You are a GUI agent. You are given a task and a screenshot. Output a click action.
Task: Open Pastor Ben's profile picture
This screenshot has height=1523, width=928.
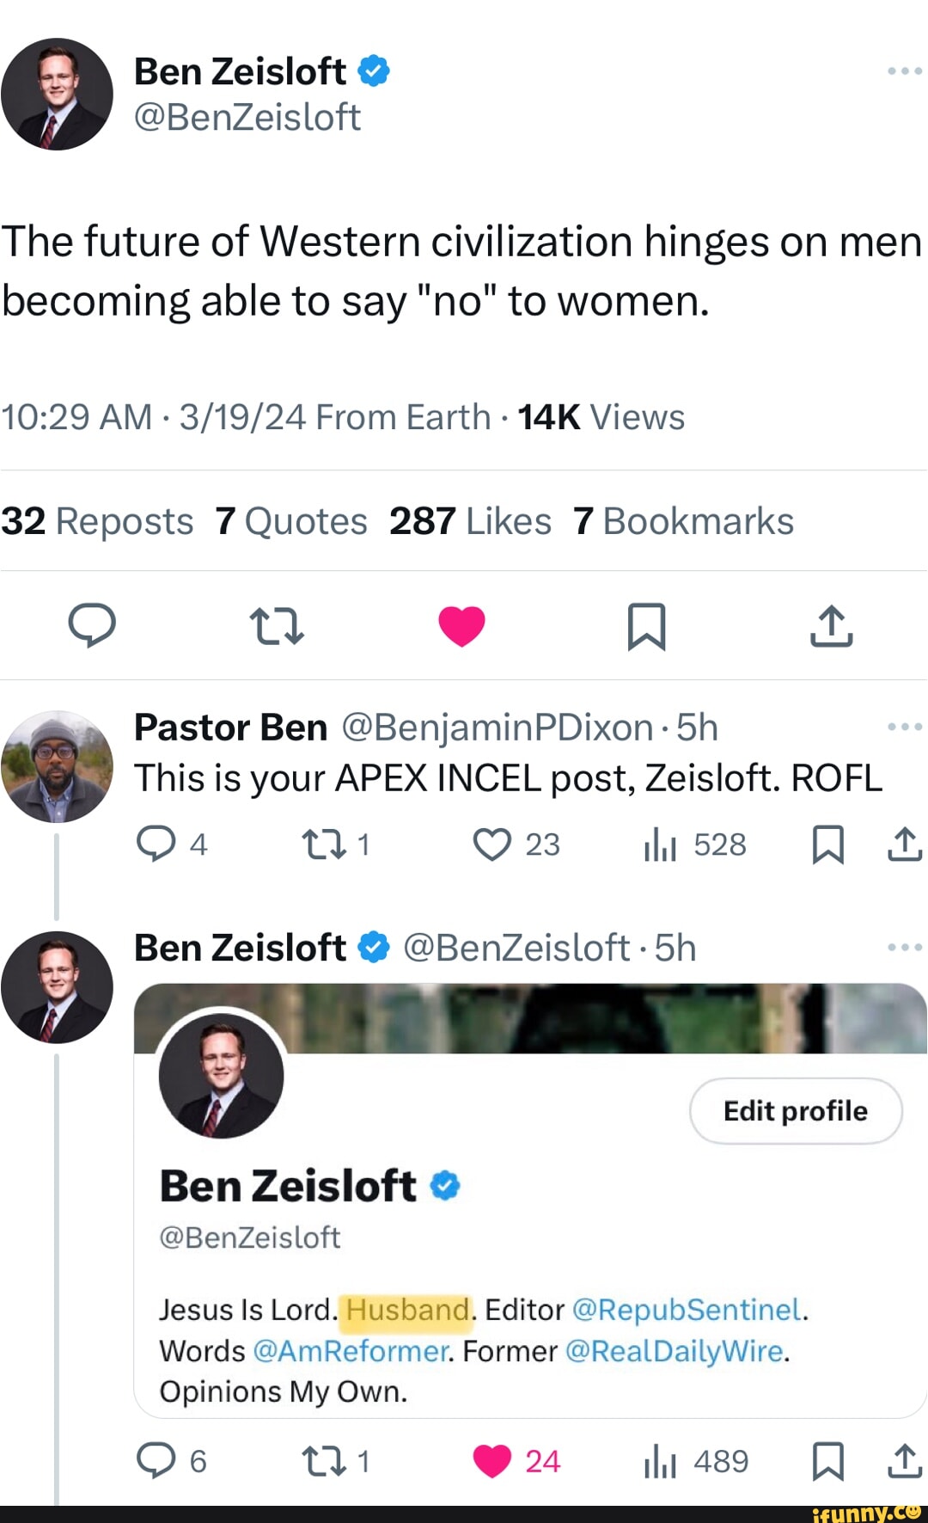(x=57, y=766)
